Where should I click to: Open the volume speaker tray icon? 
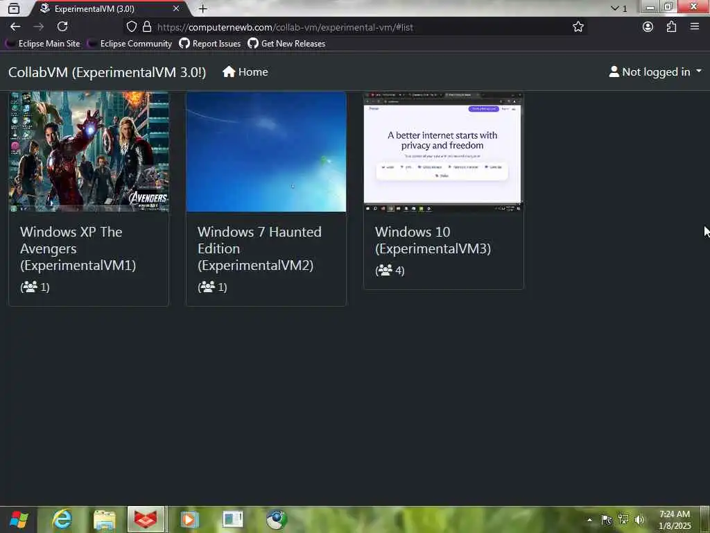[639, 520]
